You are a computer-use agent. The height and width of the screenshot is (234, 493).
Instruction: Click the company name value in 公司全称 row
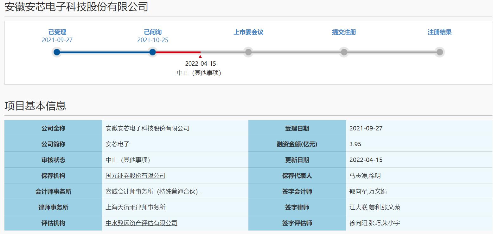147,129
